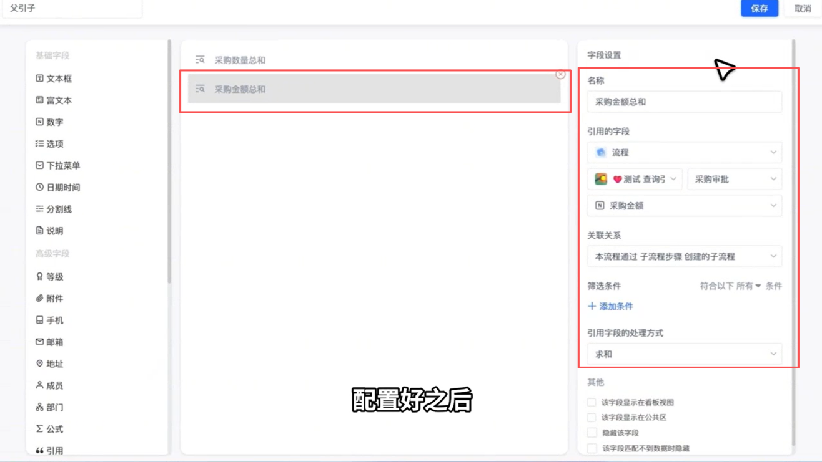Expand the 采购金额 referenced field dropdown

coord(685,206)
